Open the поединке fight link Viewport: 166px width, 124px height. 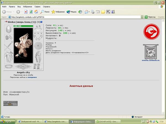tap(32, 77)
